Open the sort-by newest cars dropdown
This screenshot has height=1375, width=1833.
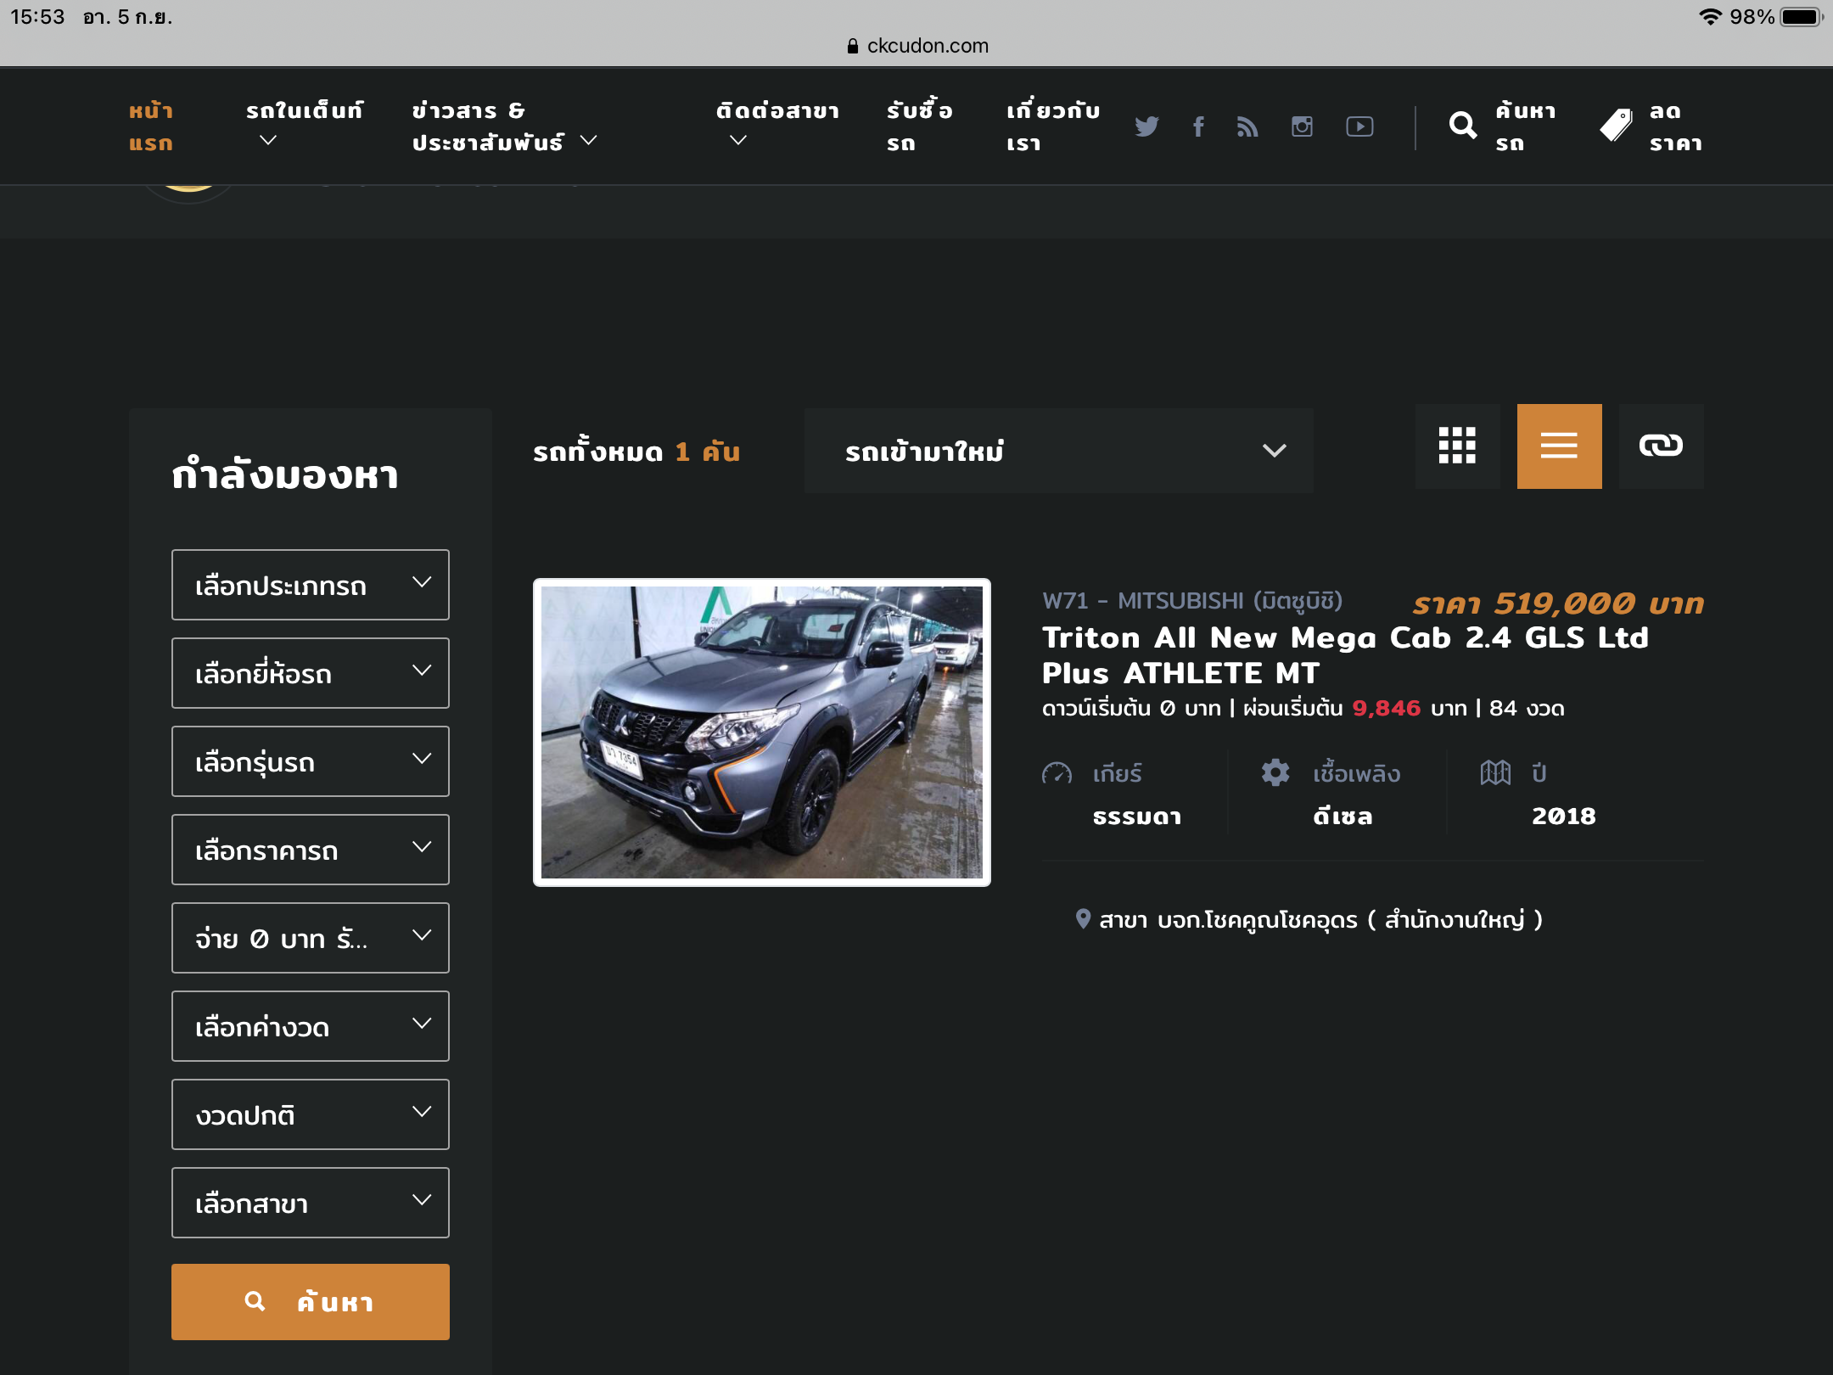click(1058, 451)
